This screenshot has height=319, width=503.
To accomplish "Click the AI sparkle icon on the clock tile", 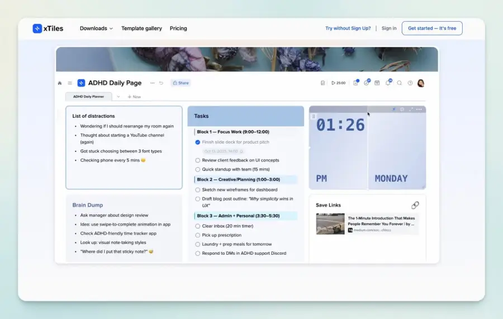I will pos(393,109).
